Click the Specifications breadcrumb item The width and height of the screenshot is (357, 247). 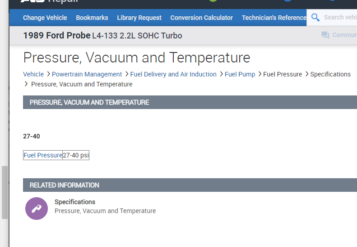[330, 74]
